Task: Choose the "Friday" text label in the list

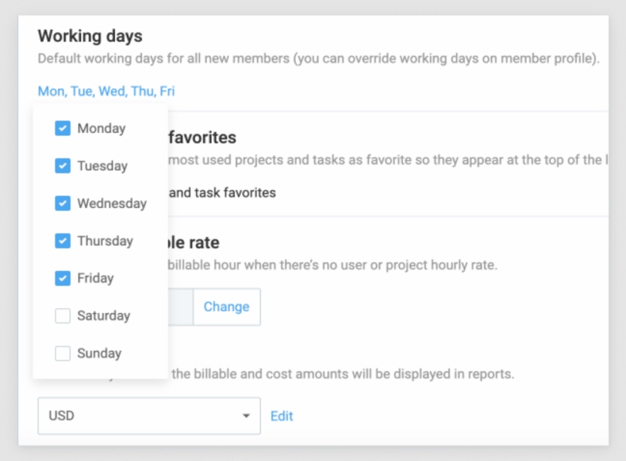Action: [x=95, y=279]
